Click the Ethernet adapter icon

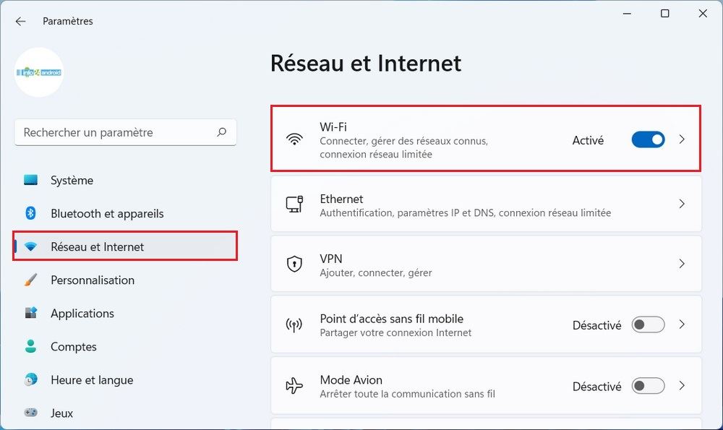295,204
